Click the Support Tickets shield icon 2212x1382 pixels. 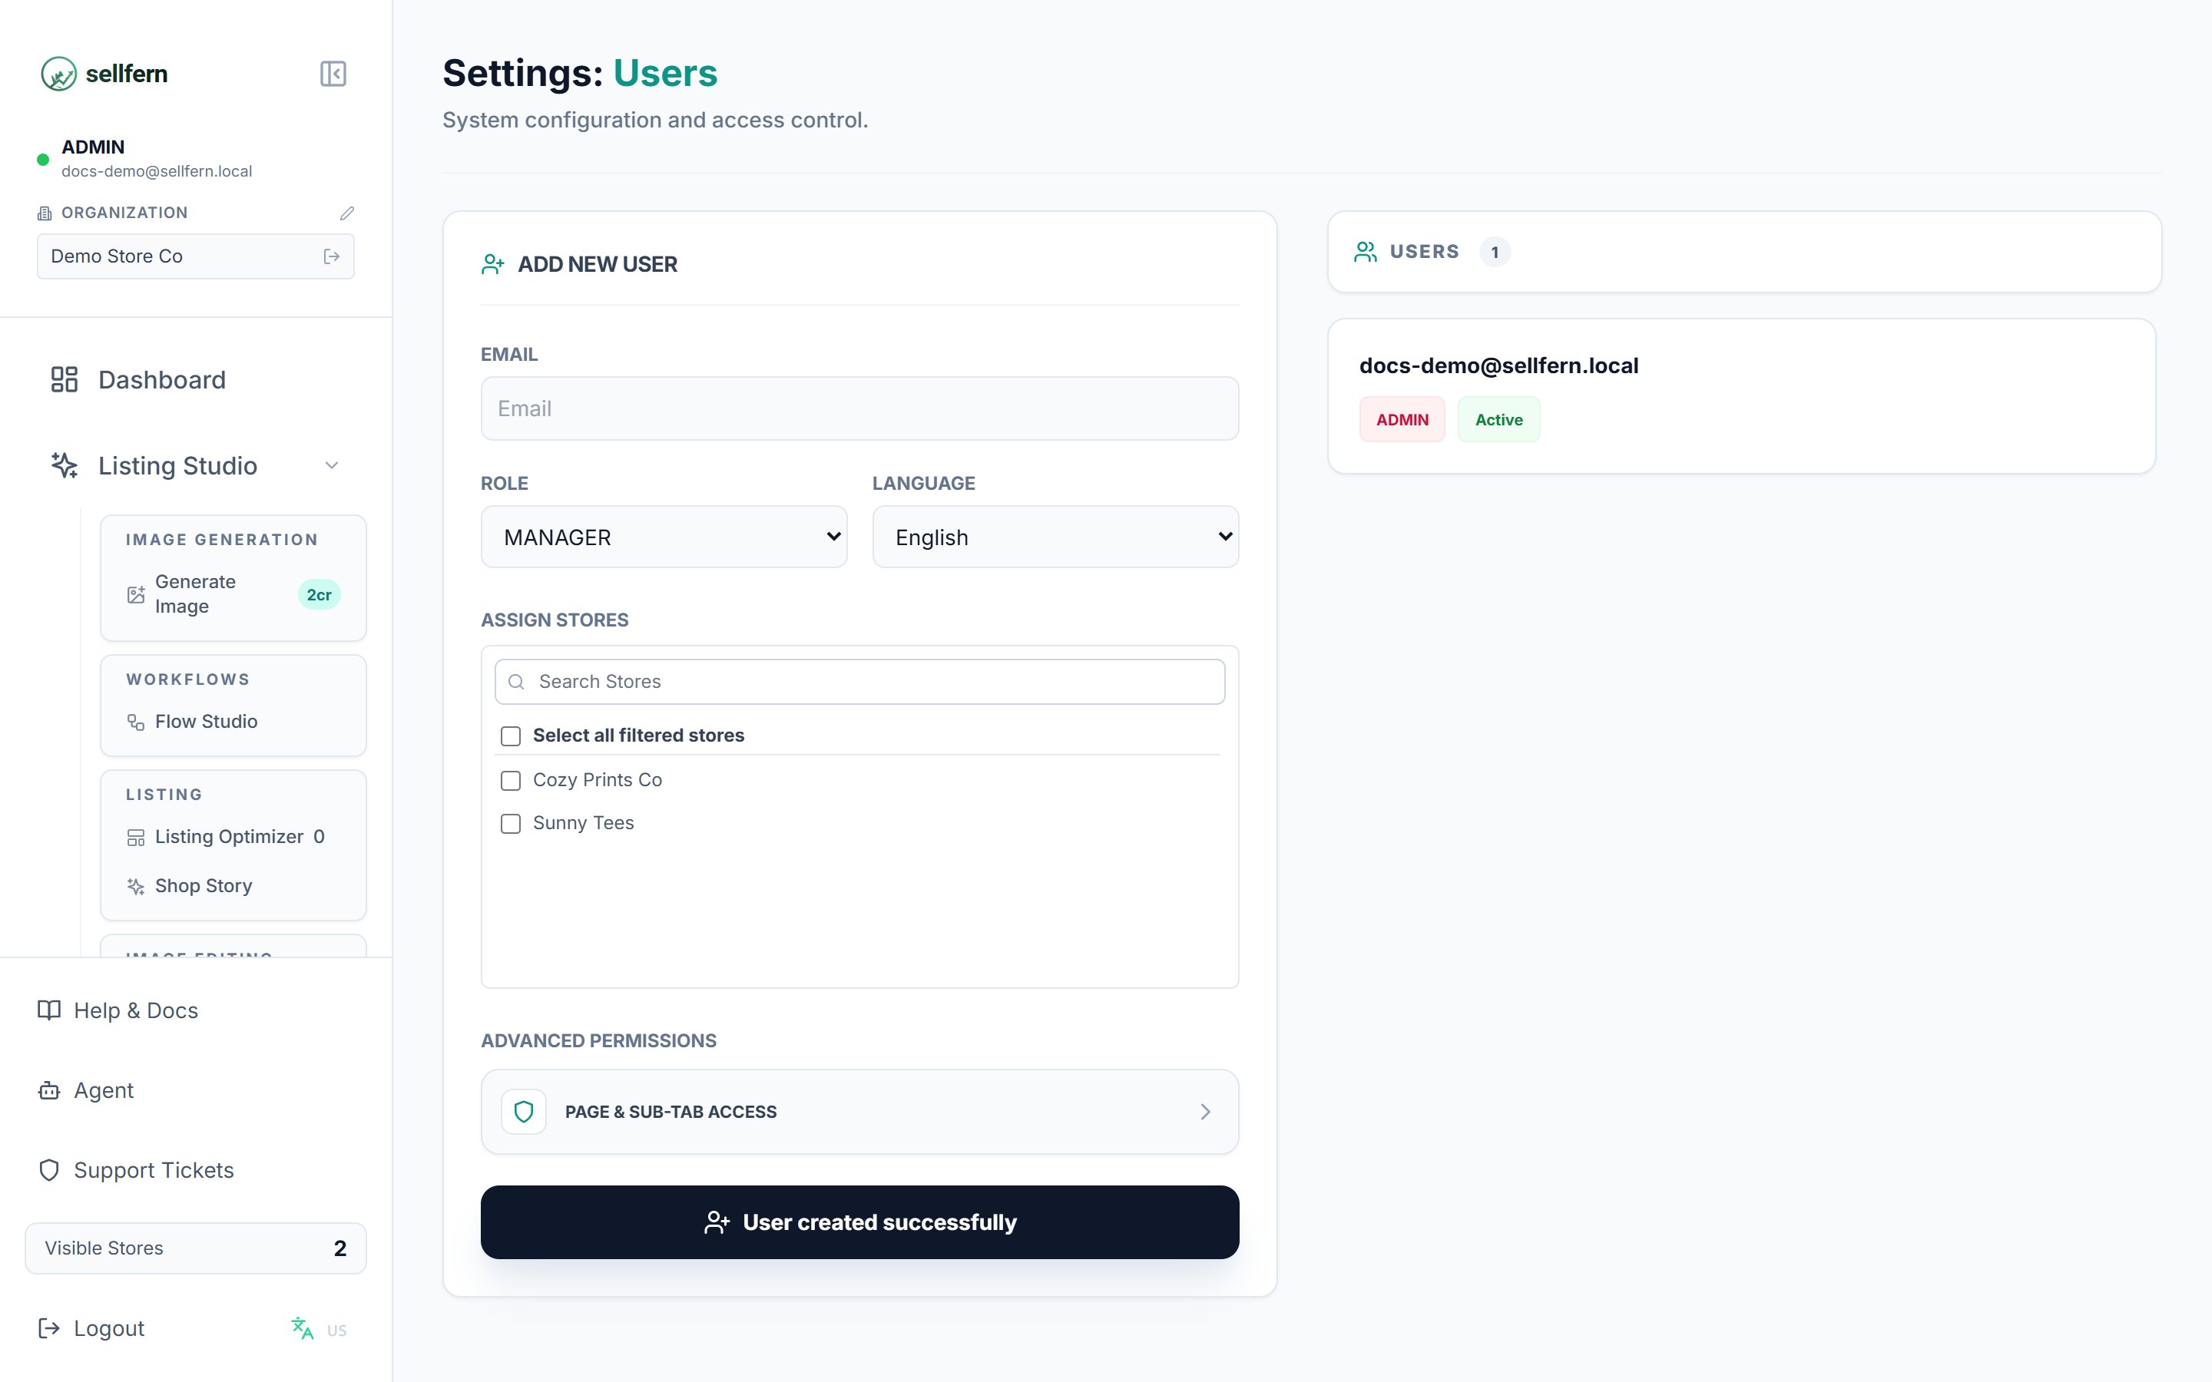tap(48, 1170)
